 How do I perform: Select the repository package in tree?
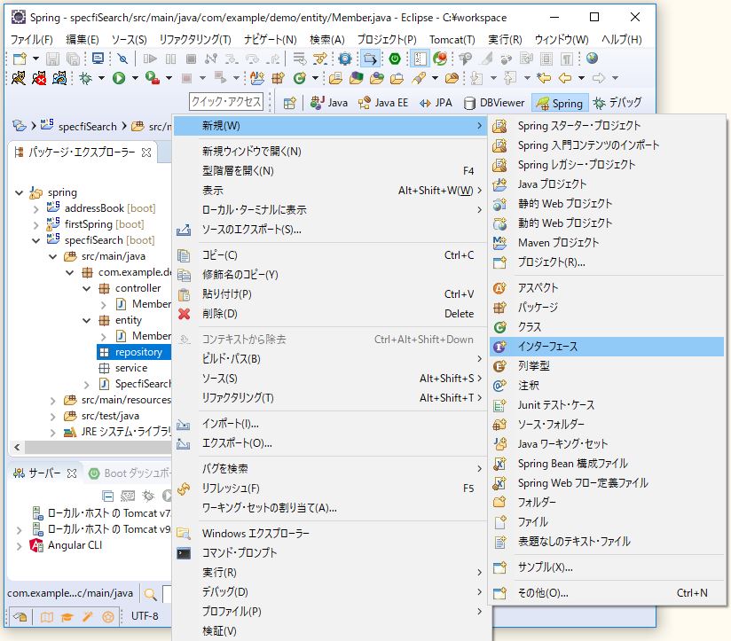click(x=133, y=352)
